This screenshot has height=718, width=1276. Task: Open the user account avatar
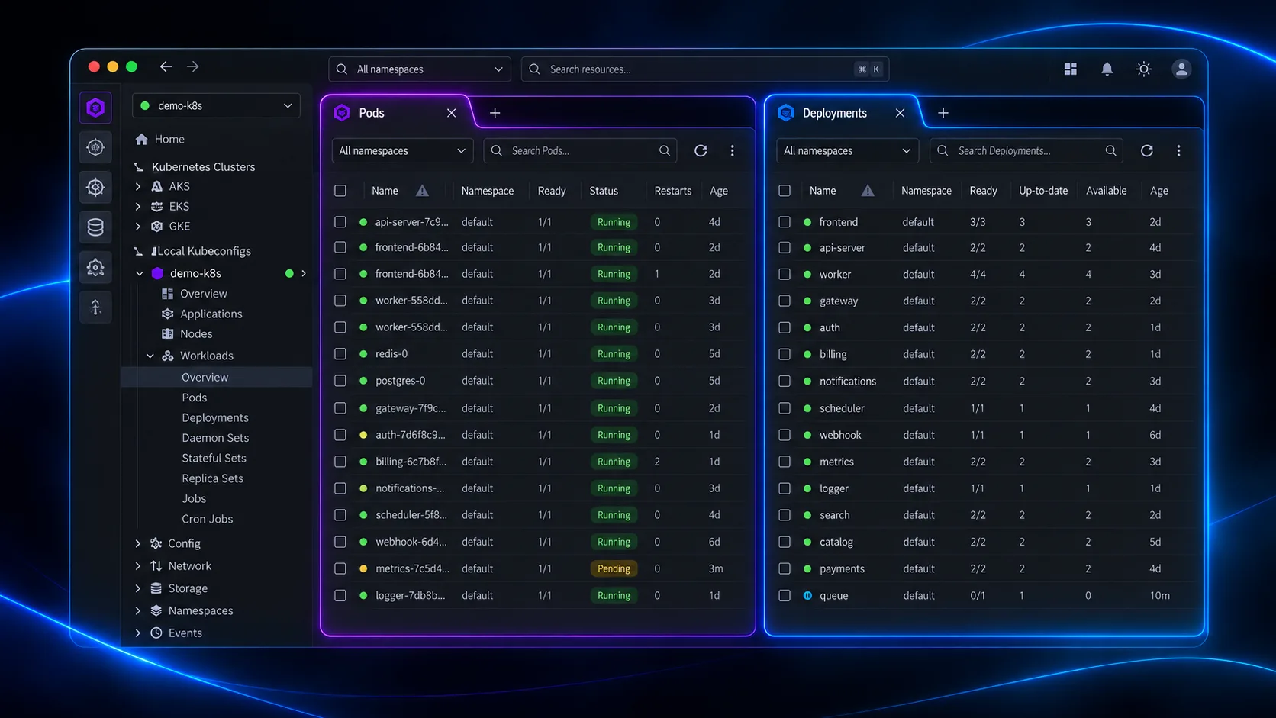click(x=1181, y=69)
